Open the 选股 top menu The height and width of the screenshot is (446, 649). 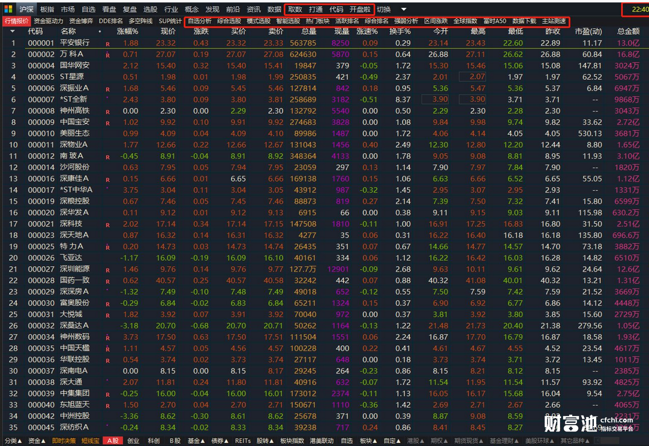150,9
